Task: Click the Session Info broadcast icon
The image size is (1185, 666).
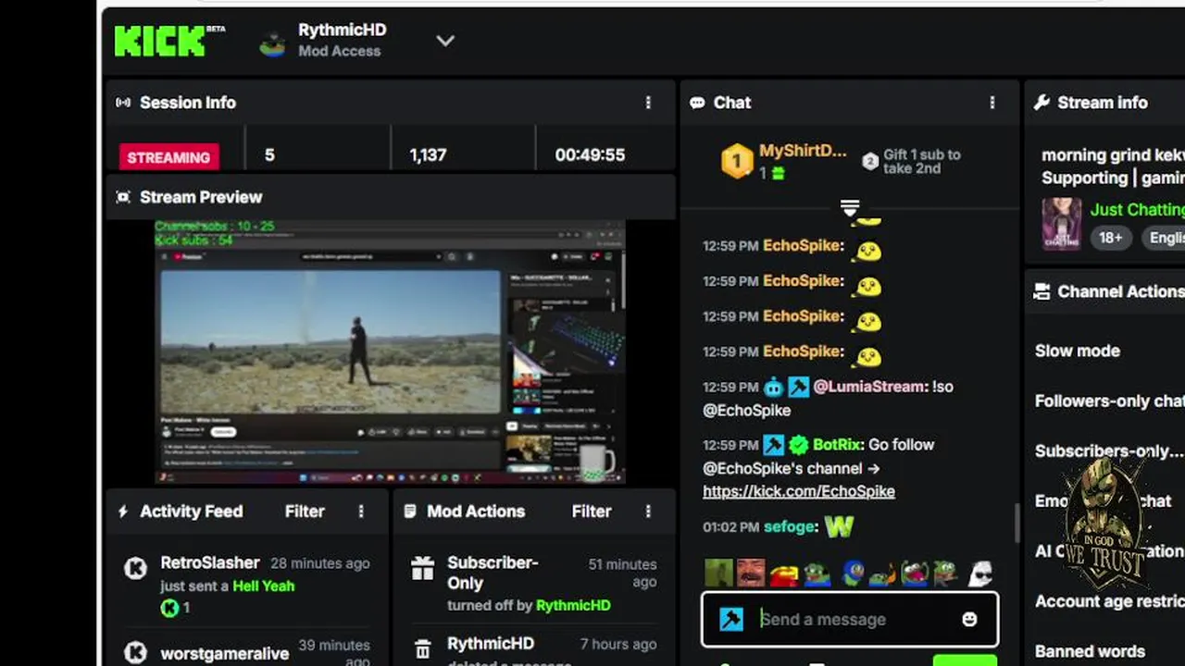Action: click(123, 103)
